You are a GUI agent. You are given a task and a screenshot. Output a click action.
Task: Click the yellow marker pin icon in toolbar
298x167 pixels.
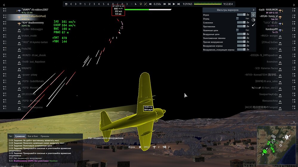point(141,4)
